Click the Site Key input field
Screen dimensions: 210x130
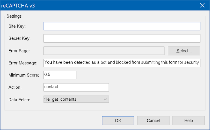122,26
